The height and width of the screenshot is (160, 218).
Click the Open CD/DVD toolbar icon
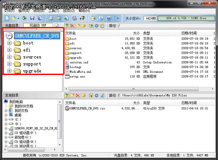pyautogui.click(x=24, y=18)
